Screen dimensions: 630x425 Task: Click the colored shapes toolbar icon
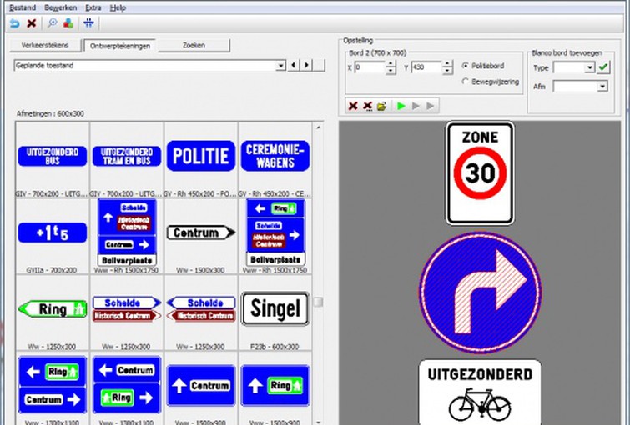click(68, 23)
